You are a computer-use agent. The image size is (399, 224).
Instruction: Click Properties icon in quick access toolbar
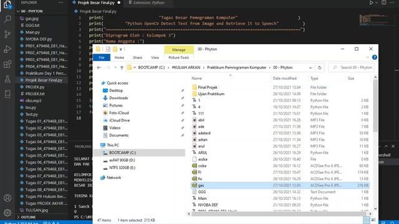pos(108,49)
